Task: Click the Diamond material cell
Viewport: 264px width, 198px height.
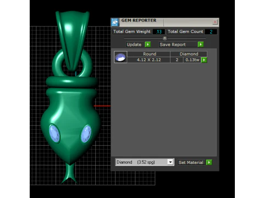Action: [189, 54]
